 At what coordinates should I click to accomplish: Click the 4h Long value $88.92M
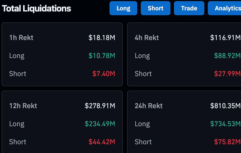227,56
